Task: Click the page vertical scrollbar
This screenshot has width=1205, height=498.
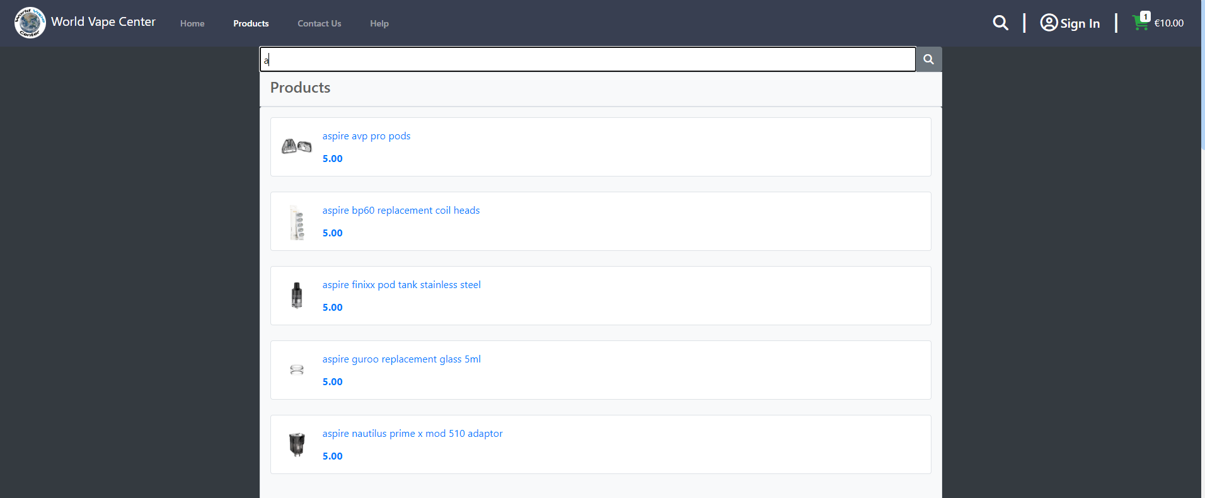Action: pyautogui.click(x=1203, y=76)
